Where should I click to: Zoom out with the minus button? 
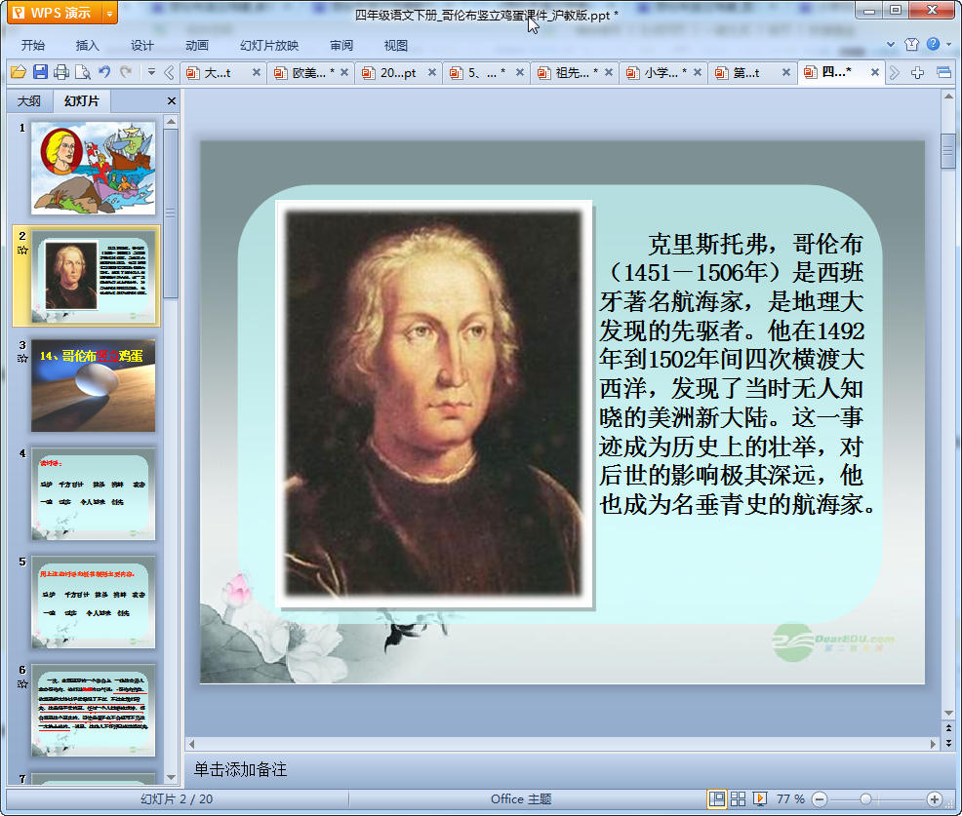click(819, 798)
